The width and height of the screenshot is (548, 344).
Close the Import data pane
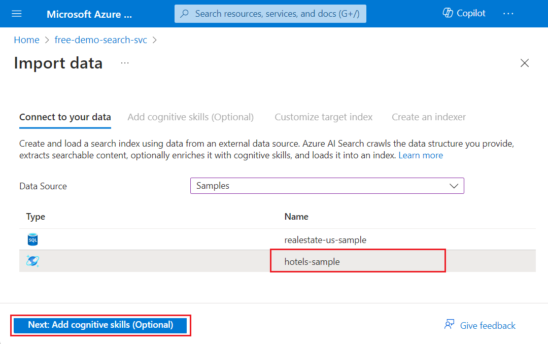(x=525, y=63)
